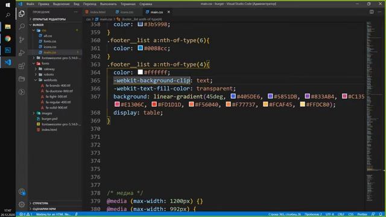Click the Split Editor icon

point(372,12)
